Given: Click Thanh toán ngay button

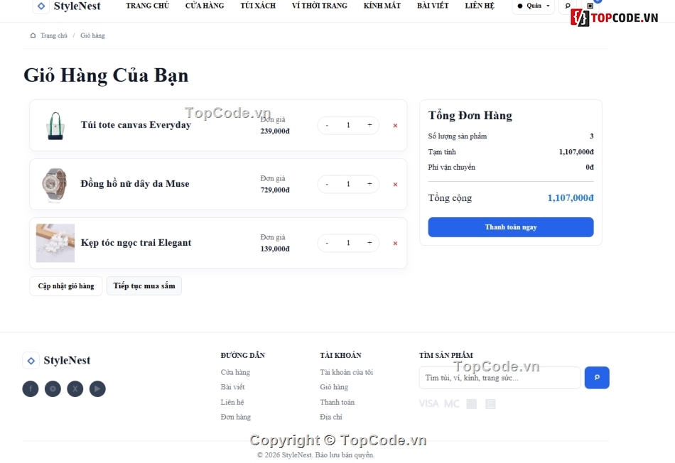Looking at the screenshot, I should click(511, 227).
